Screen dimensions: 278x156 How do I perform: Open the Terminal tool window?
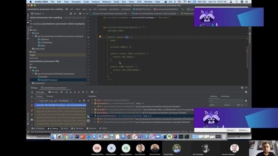coord(91,128)
